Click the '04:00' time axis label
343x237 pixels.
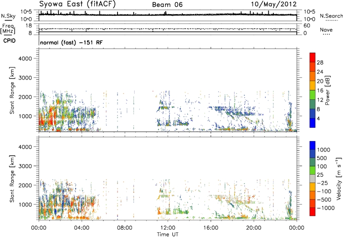click(81, 228)
